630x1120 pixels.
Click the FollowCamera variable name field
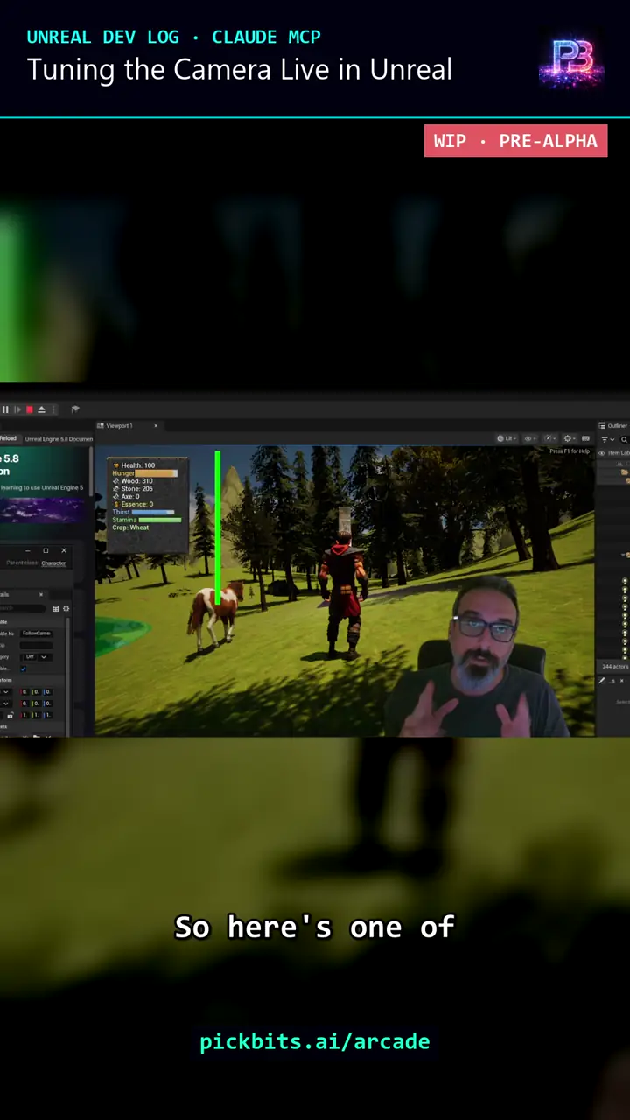pyautogui.click(x=36, y=633)
